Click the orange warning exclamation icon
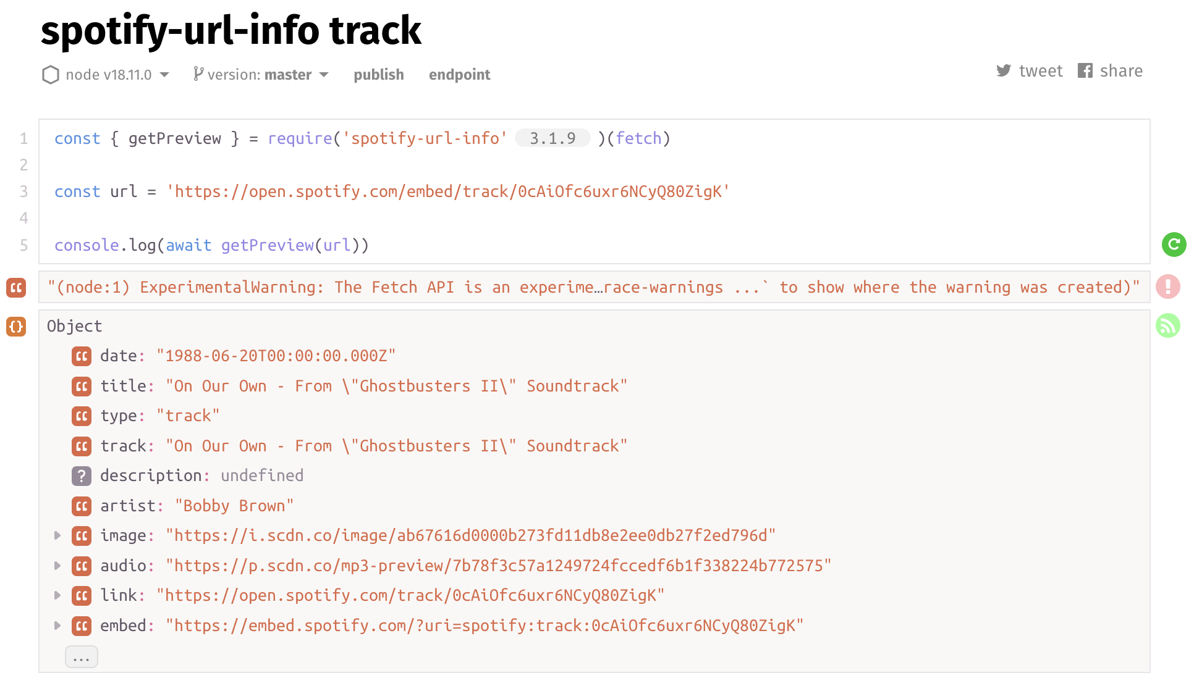 1167,287
